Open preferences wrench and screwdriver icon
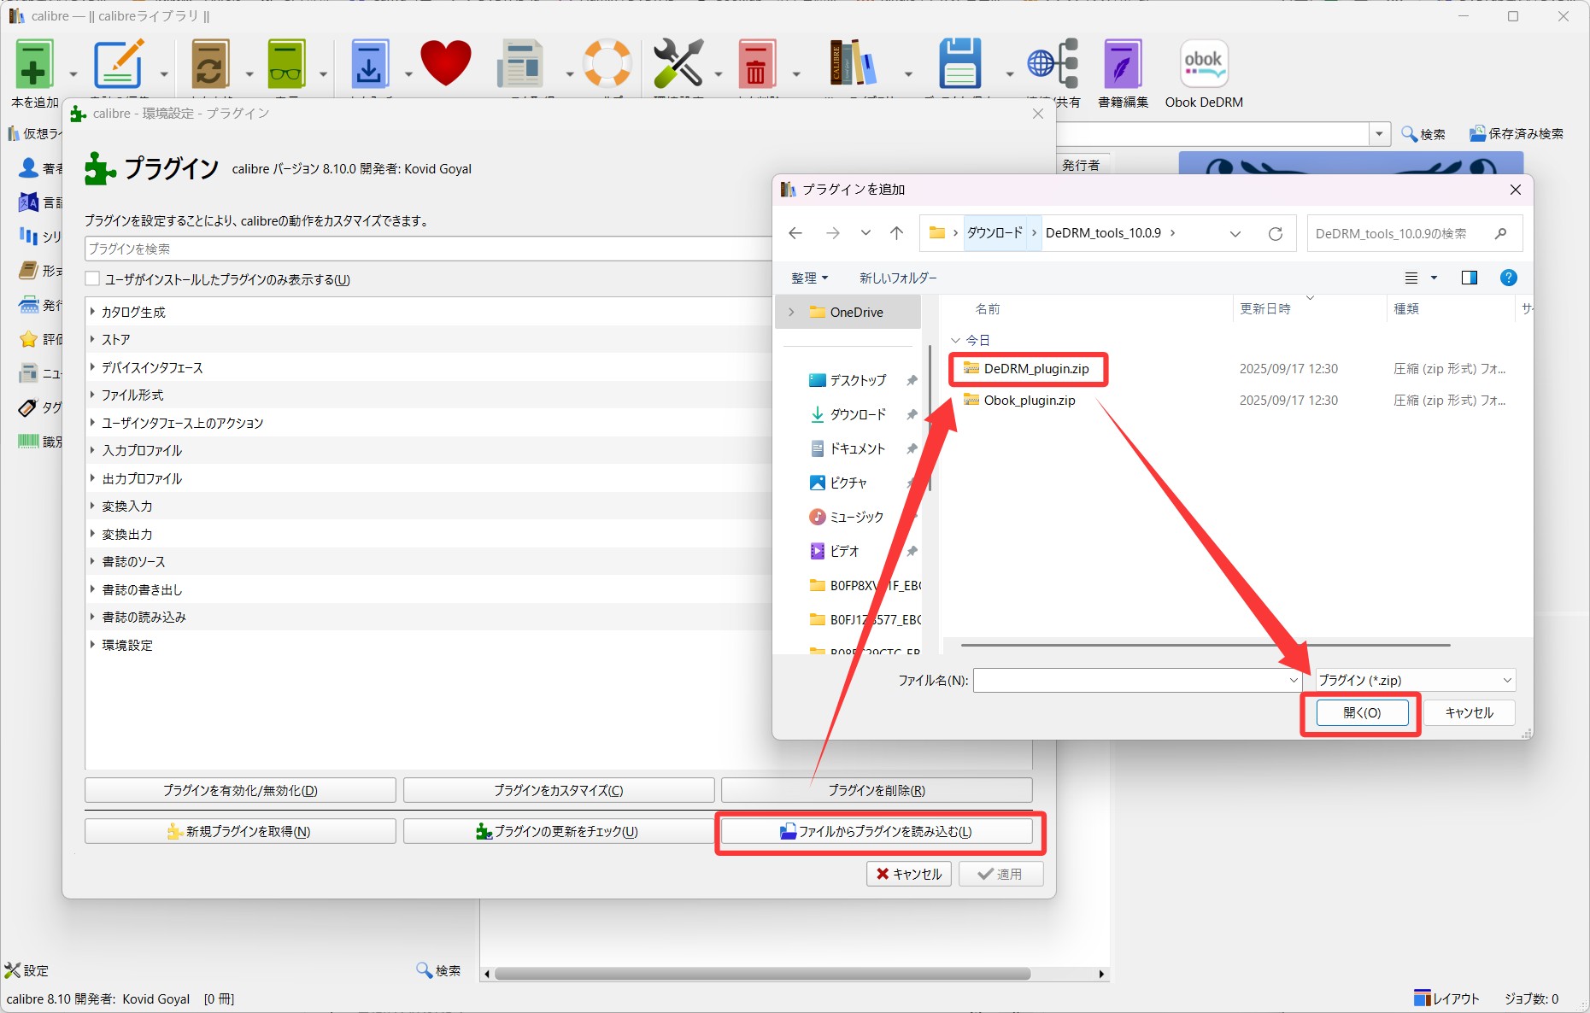 (678, 64)
